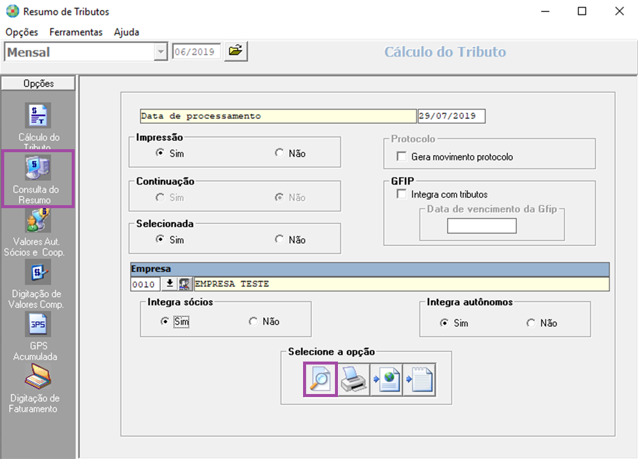Image resolution: width=638 pixels, height=459 pixels.
Task: Open the Opções menu
Action: 22,32
